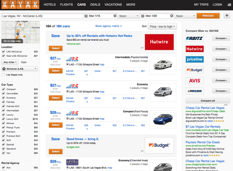Viewport: 233px width, 171px height.
Task: Uncheck Minivan car type
Action: 3,123
